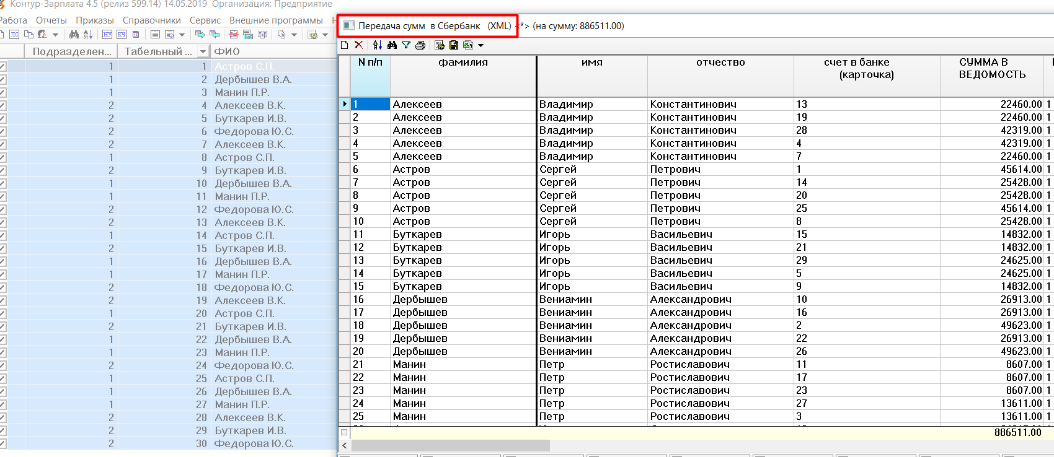The image size is (1054, 457).
Task: Open the dropdown beside the employee icon
Action: point(55,35)
